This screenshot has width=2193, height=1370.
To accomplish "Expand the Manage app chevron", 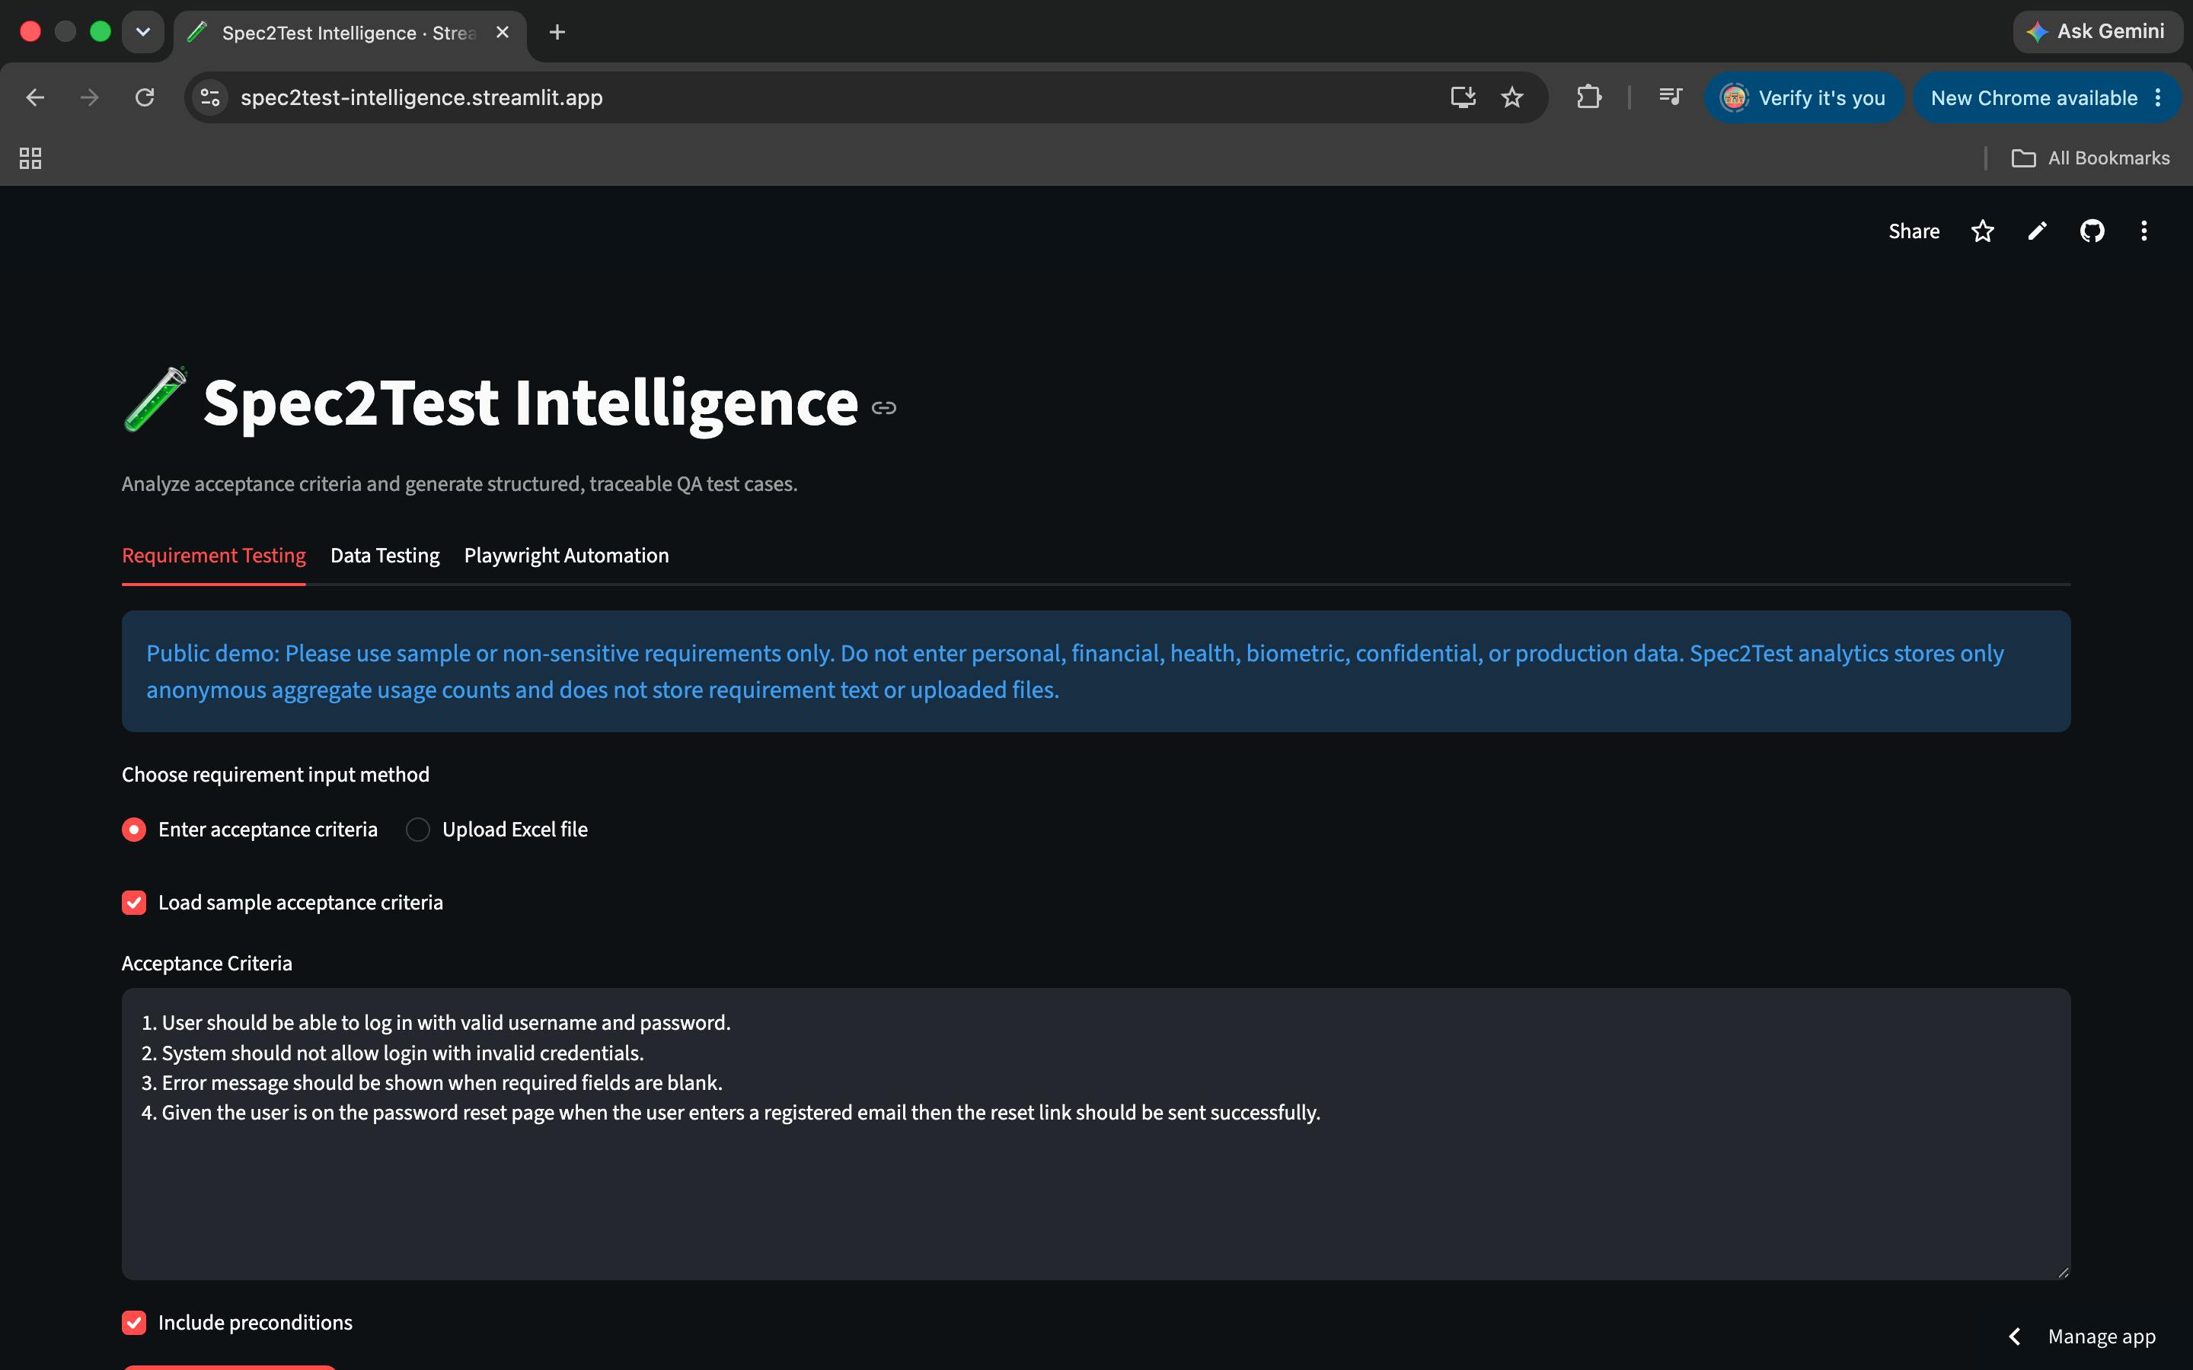I will 2013,1337.
